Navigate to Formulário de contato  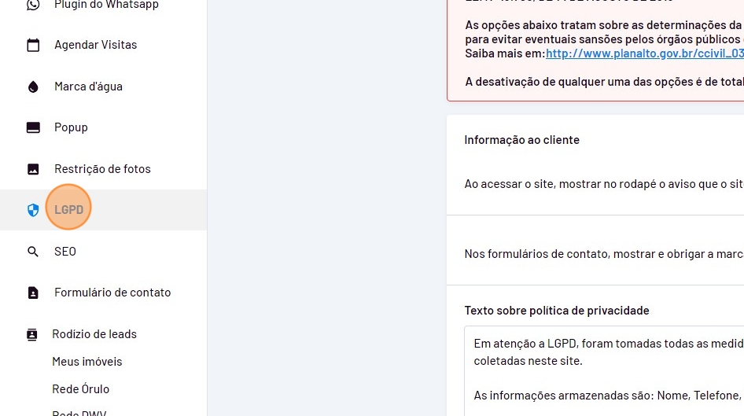112,293
